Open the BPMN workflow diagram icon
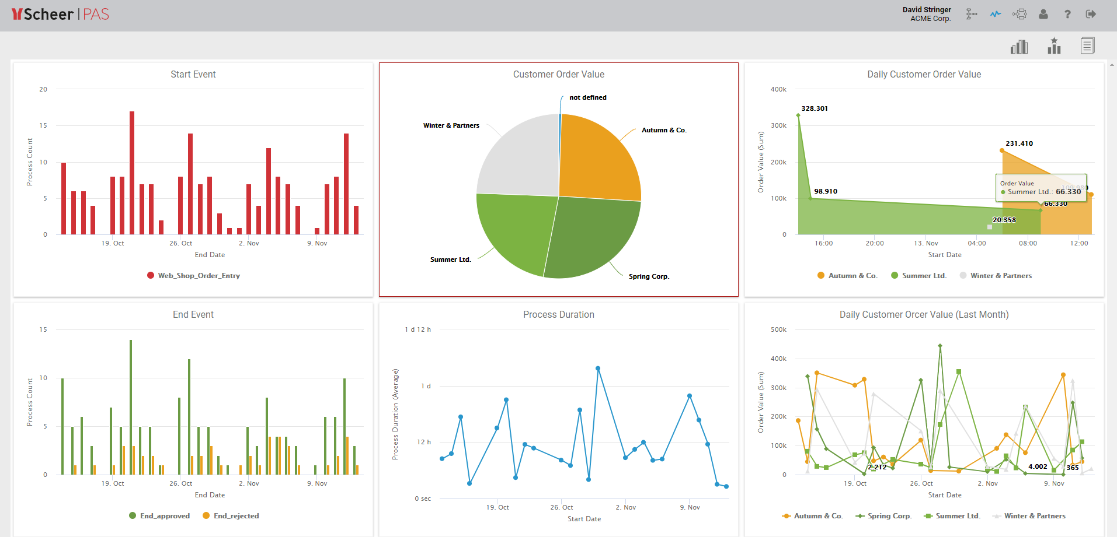1117x537 pixels. click(x=1019, y=14)
